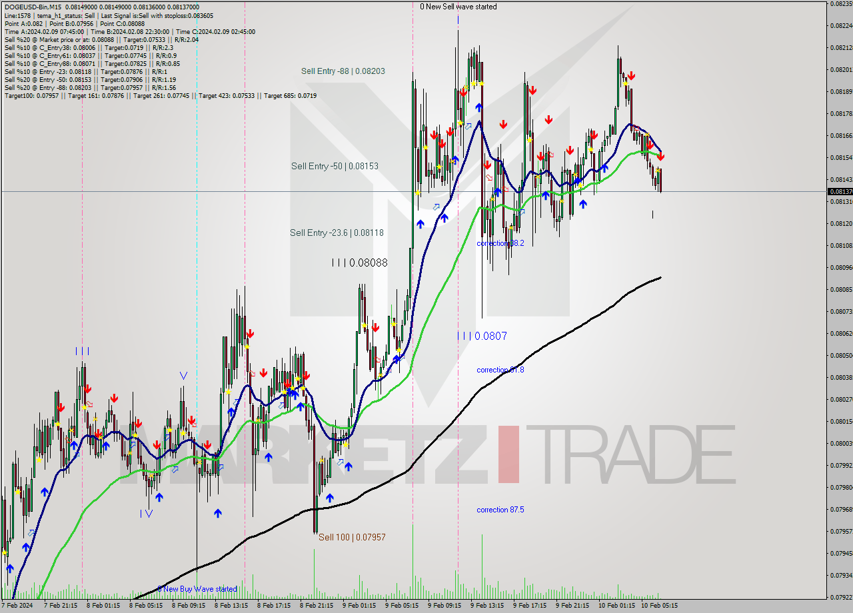Click the 0.08050 price axis label

840,355
